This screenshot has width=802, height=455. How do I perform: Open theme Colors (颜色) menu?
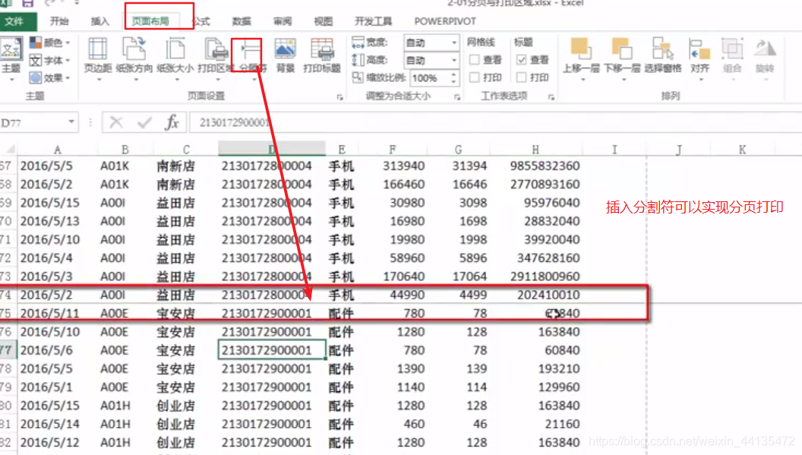point(49,43)
